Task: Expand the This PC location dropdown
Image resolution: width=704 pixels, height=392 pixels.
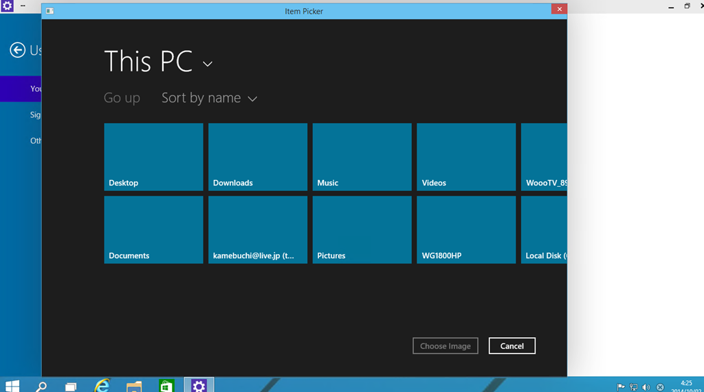Action: (x=208, y=64)
